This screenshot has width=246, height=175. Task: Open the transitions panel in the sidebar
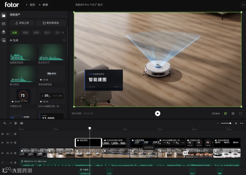click(4, 24)
